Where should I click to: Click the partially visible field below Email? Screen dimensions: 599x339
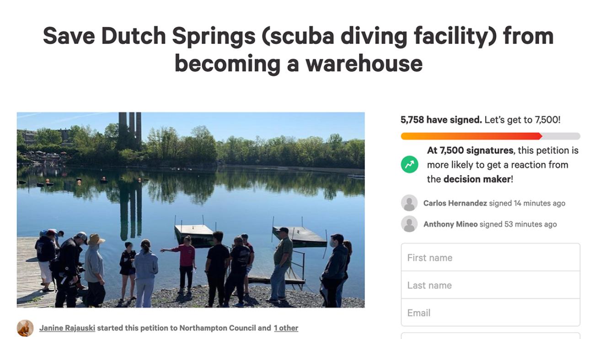tap(490, 336)
